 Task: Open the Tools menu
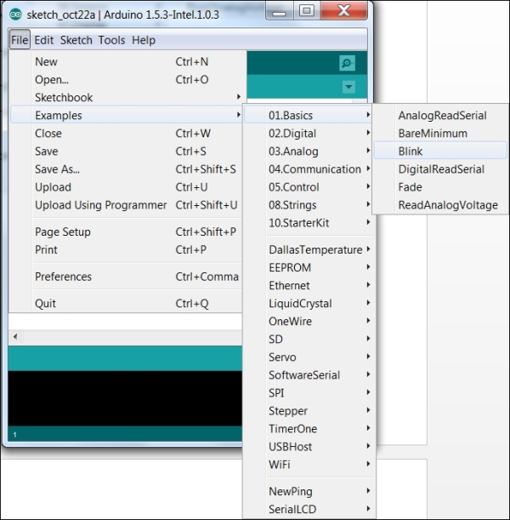111,40
